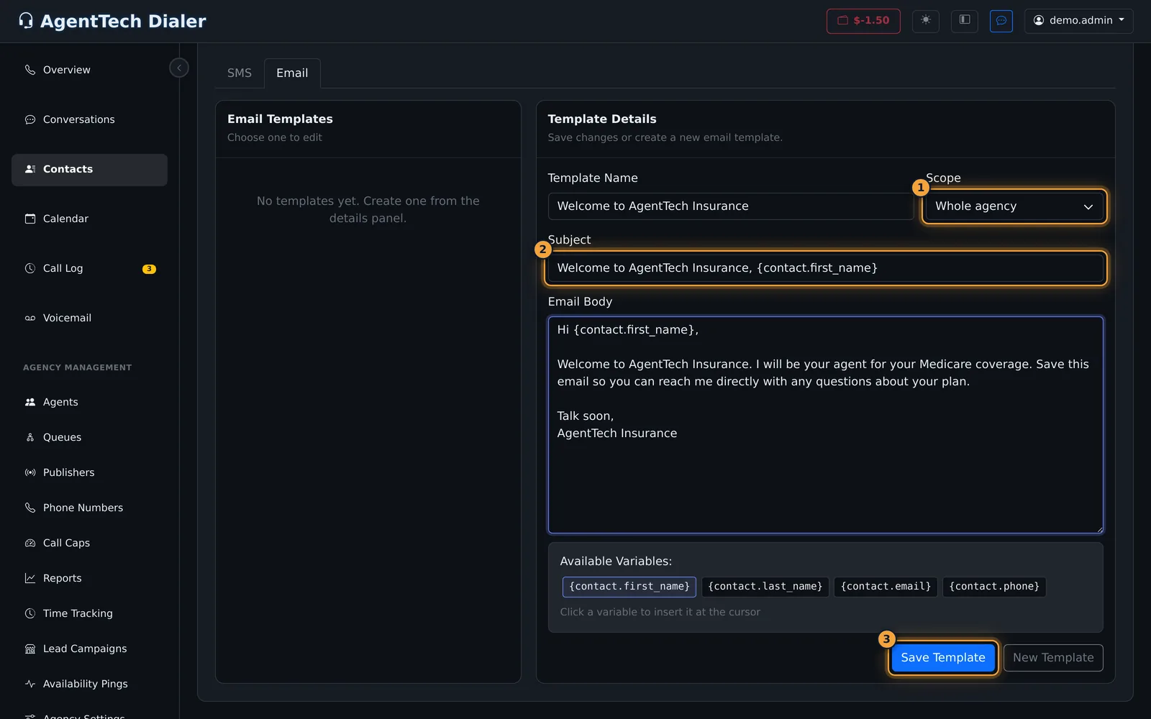Image resolution: width=1151 pixels, height=719 pixels.
Task: Click the Voicemail tape icon
Action: 30,318
